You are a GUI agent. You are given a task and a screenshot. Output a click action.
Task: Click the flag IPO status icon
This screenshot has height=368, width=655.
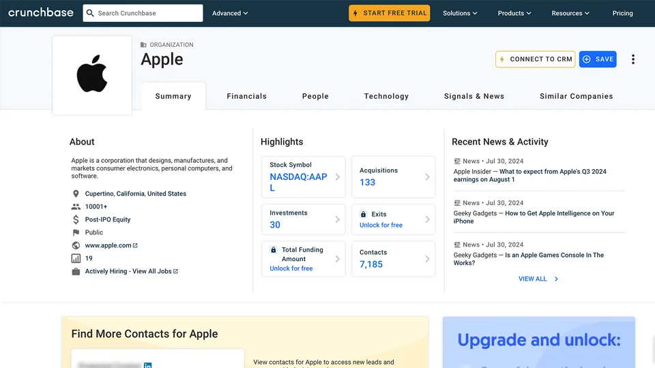tap(76, 232)
